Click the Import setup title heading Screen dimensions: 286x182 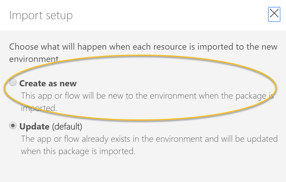click(x=41, y=16)
